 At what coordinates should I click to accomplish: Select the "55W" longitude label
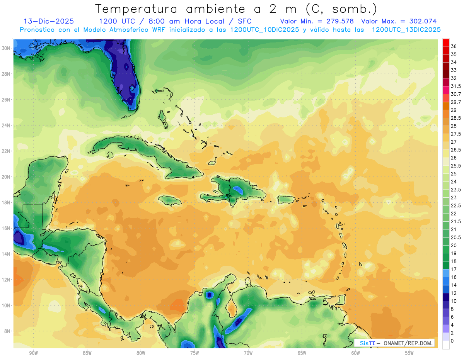click(x=409, y=353)
